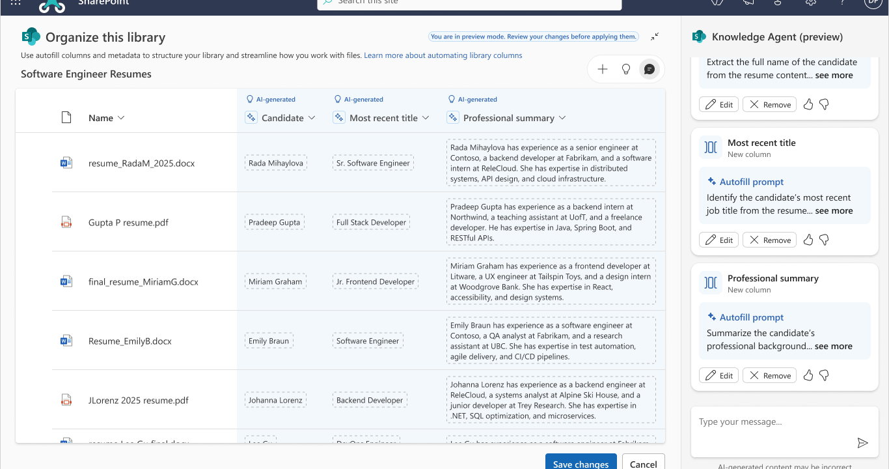Click the Full Stack Developer title cell
The height and width of the screenshot is (469, 889).
(371, 222)
